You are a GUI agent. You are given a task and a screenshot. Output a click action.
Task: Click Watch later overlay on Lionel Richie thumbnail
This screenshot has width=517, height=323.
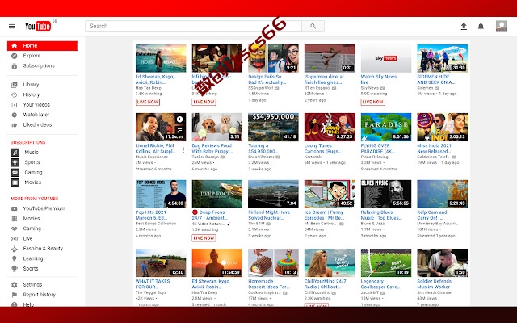point(179,119)
